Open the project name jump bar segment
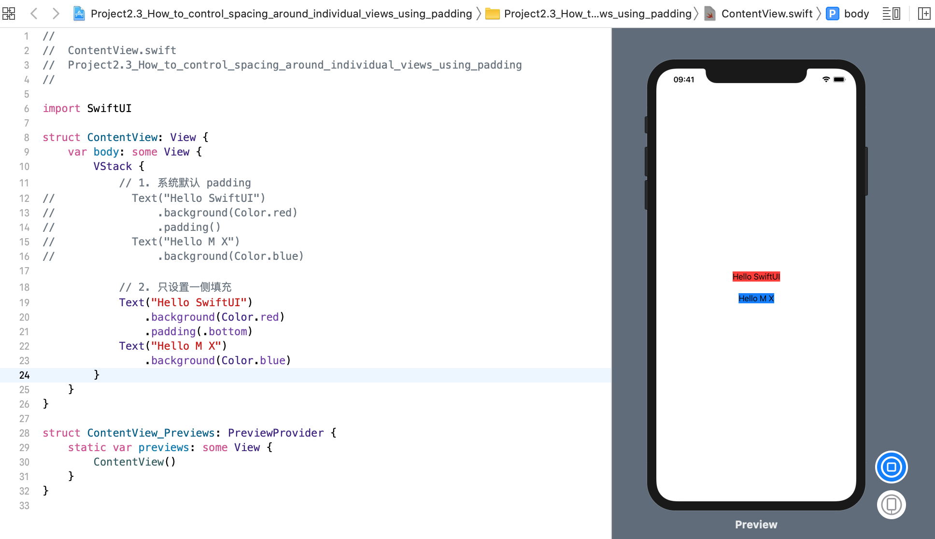935x539 pixels. pyautogui.click(x=281, y=14)
